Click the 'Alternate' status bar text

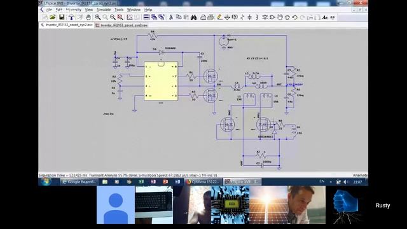(x=361, y=176)
